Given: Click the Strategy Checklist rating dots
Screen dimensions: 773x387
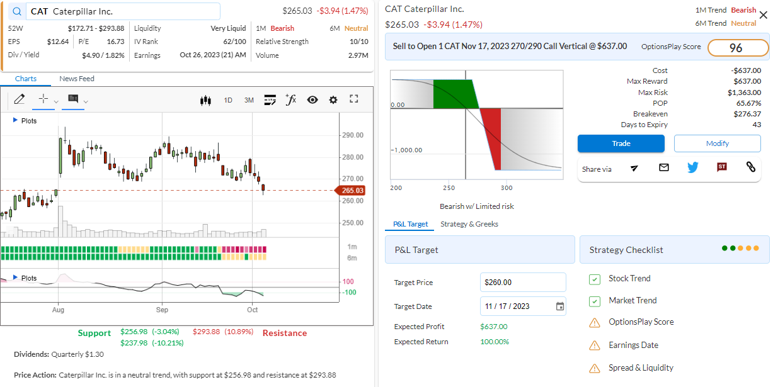Looking at the screenshot, I should click(x=740, y=248).
